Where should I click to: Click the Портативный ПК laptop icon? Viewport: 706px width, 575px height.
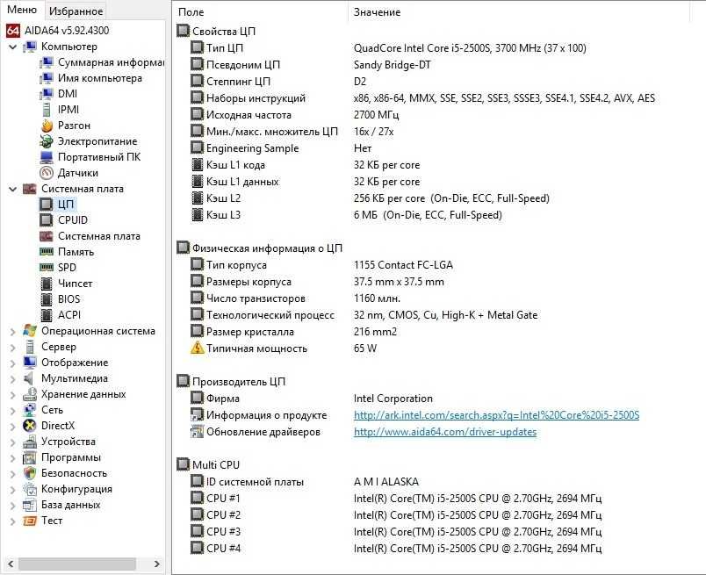[x=47, y=157]
